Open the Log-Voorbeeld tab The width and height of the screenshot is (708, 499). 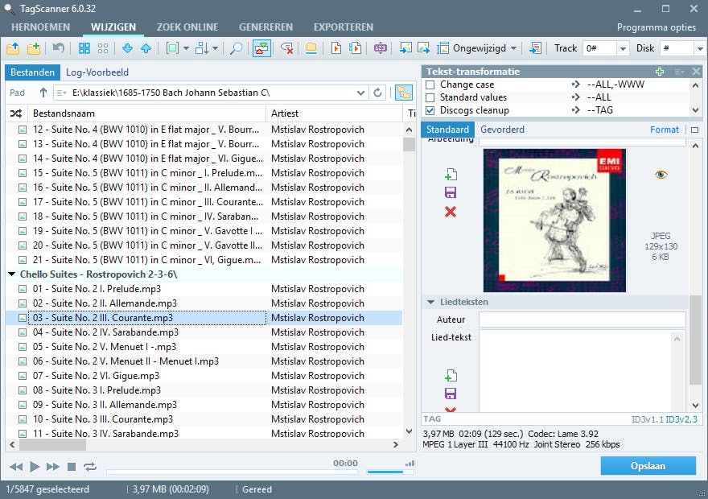pos(97,72)
